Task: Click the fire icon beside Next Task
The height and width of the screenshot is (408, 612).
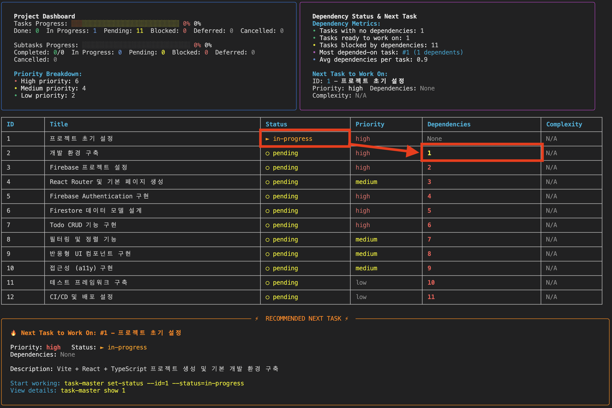Action: tap(13, 333)
